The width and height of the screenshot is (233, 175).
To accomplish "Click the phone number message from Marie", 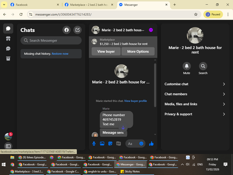I will tap(116, 120).
